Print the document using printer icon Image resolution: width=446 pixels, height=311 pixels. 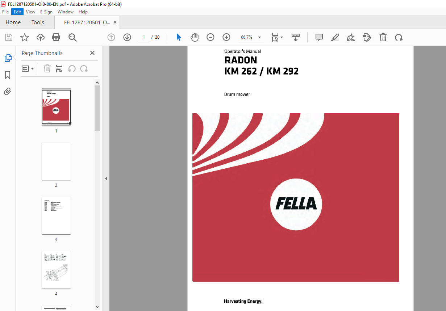click(x=56, y=37)
